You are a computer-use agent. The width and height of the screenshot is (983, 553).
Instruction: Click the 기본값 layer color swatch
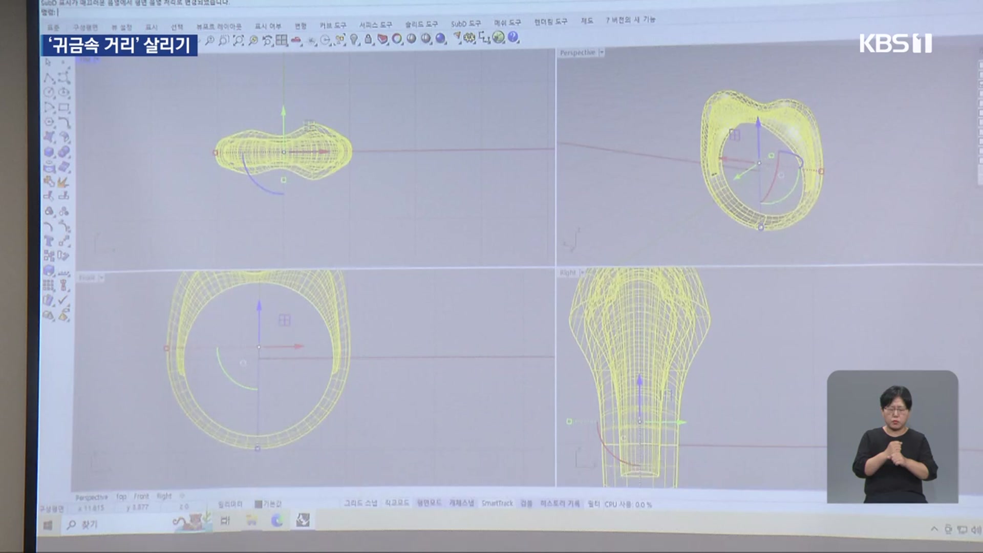click(259, 504)
